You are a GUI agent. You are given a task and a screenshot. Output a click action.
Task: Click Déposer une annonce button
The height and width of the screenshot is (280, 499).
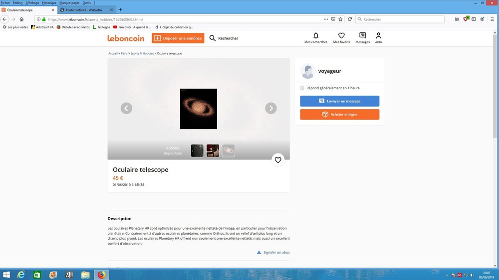pos(178,38)
